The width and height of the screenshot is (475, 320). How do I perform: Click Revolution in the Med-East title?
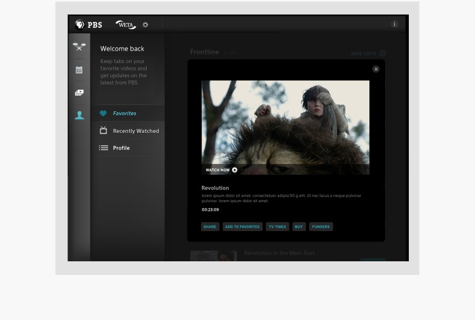[x=280, y=253]
